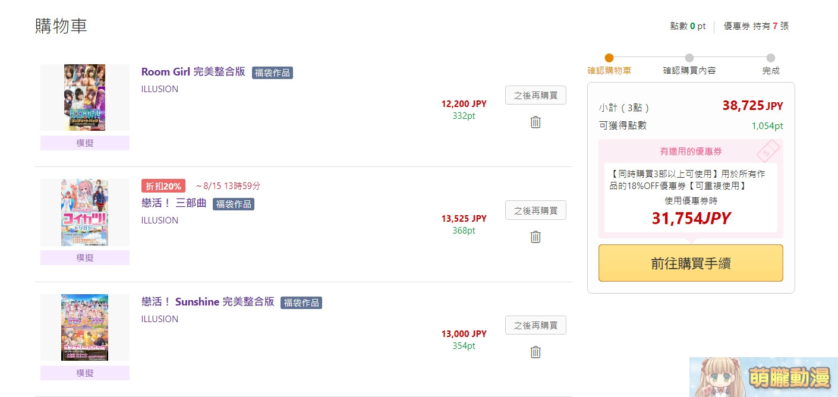Check the 點數 0pt points link
The width and height of the screenshot is (838, 397).
(x=689, y=26)
